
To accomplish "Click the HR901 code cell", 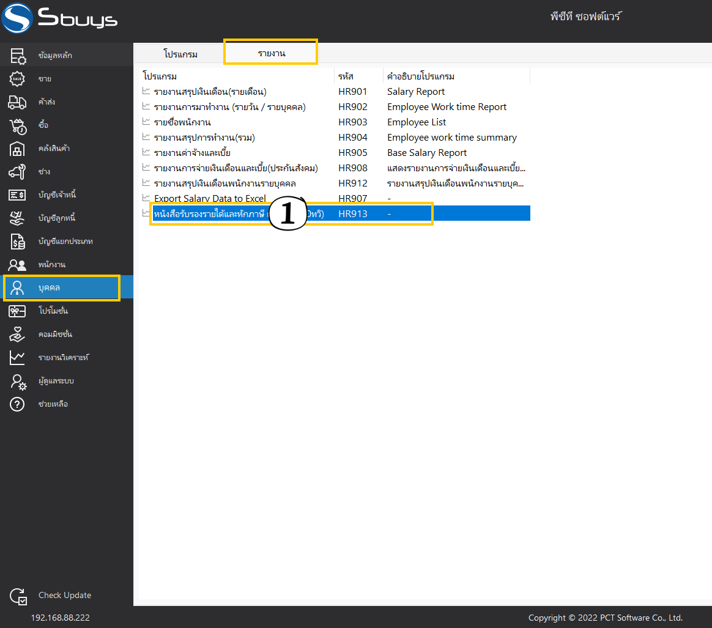I will click(x=352, y=91).
